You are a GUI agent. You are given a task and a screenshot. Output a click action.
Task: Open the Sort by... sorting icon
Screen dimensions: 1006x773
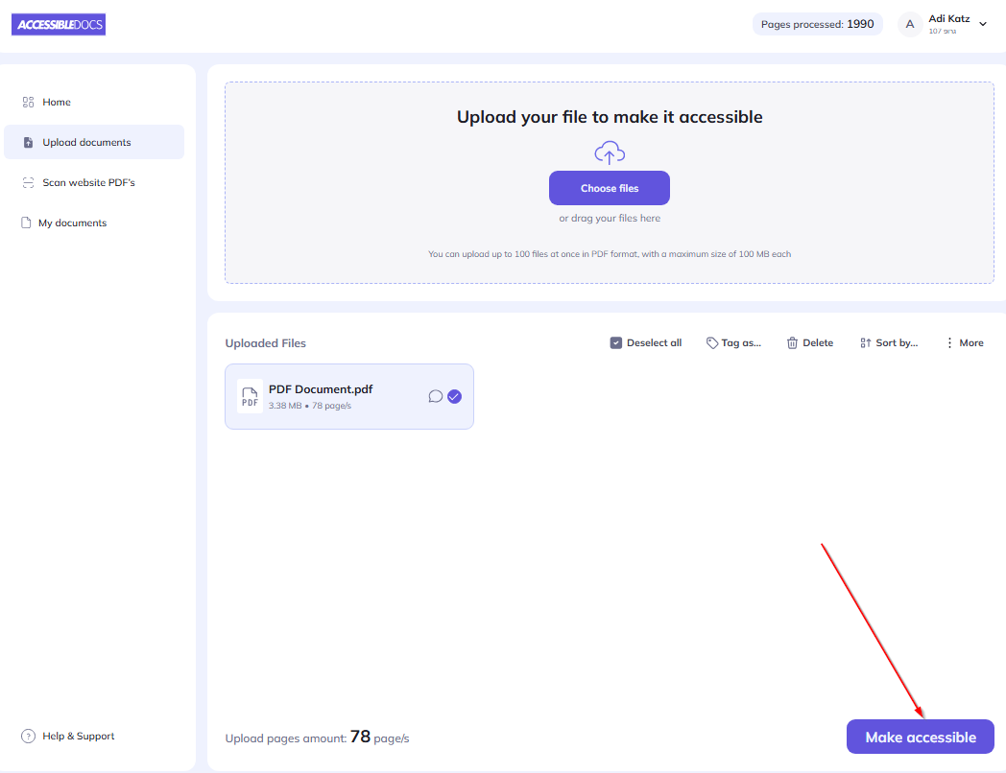(x=864, y=342)
